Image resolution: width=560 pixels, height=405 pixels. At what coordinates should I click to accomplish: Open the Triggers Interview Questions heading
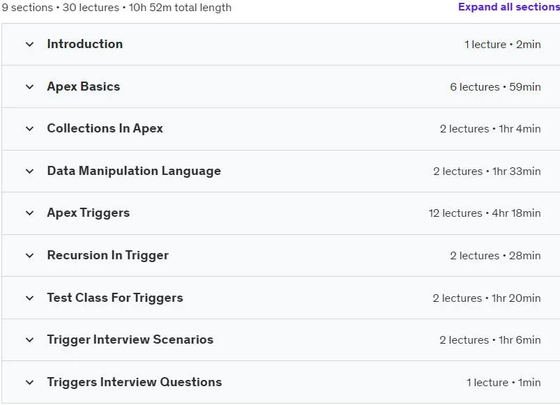click(x=135, y=382)
